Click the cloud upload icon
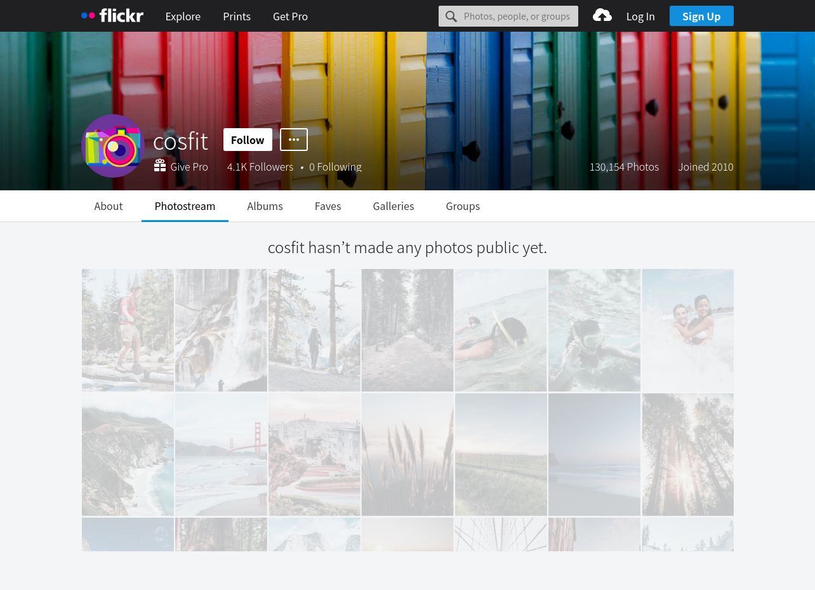Image resolution: width=815 pixels, height=590 pixels. 602,15
